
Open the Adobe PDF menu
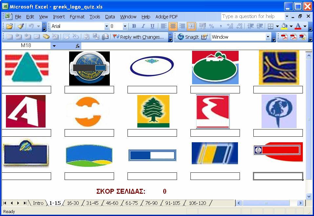tap(167, 17)
